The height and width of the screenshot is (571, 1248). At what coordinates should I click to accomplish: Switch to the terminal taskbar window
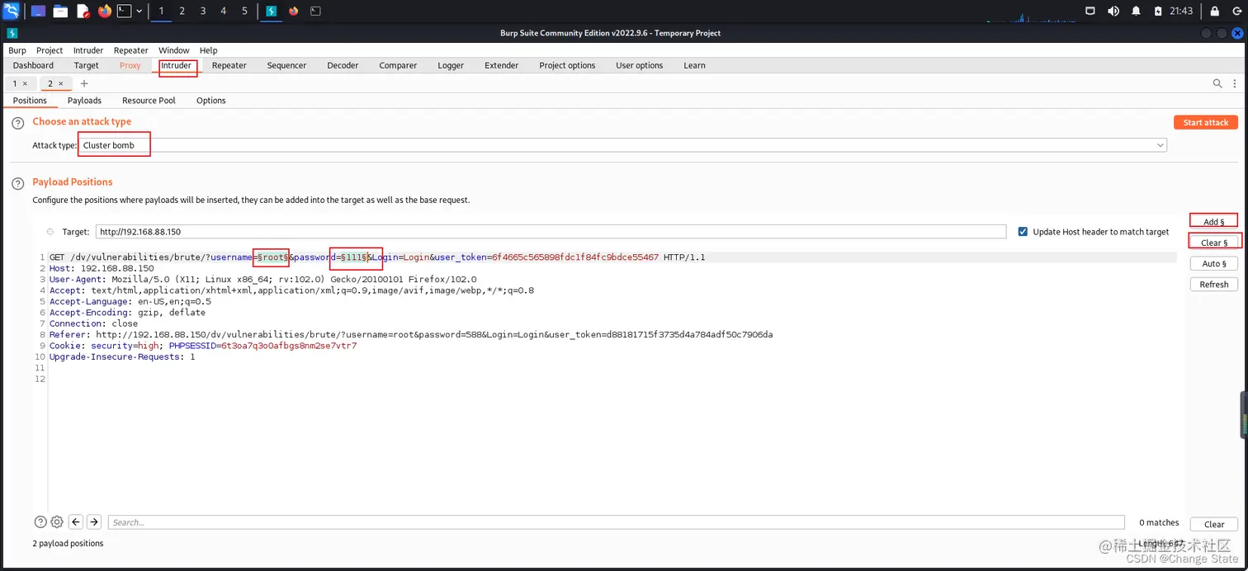click(x=315, y=11)
